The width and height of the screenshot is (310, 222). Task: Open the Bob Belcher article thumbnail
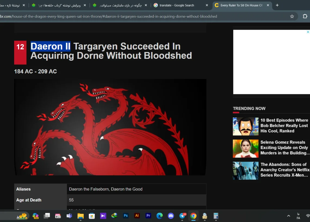(x=246, y=127)
